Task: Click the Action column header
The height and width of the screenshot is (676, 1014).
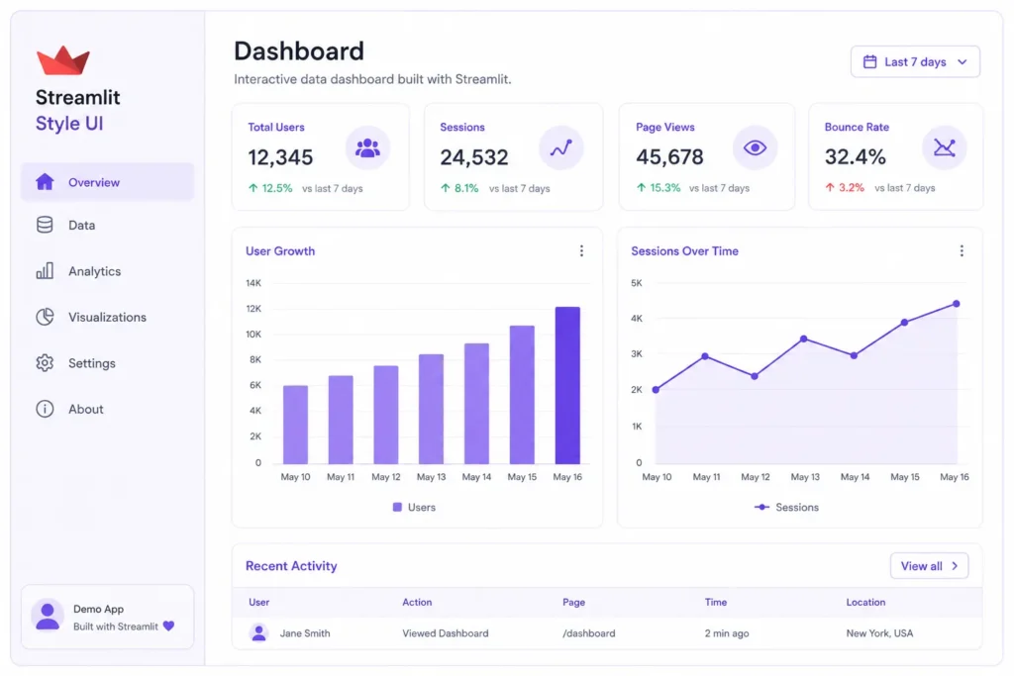Action: 417,602
